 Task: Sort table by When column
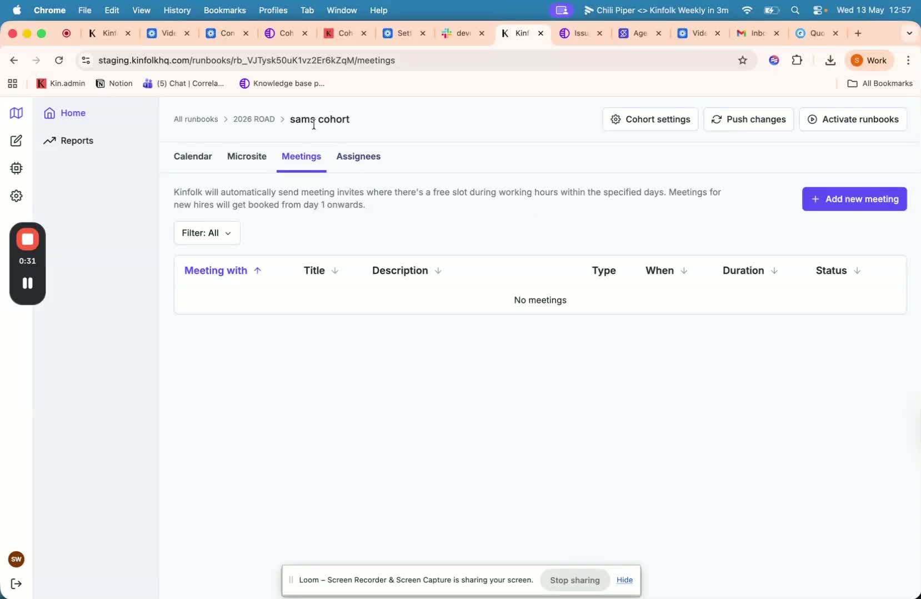(667, 271)
